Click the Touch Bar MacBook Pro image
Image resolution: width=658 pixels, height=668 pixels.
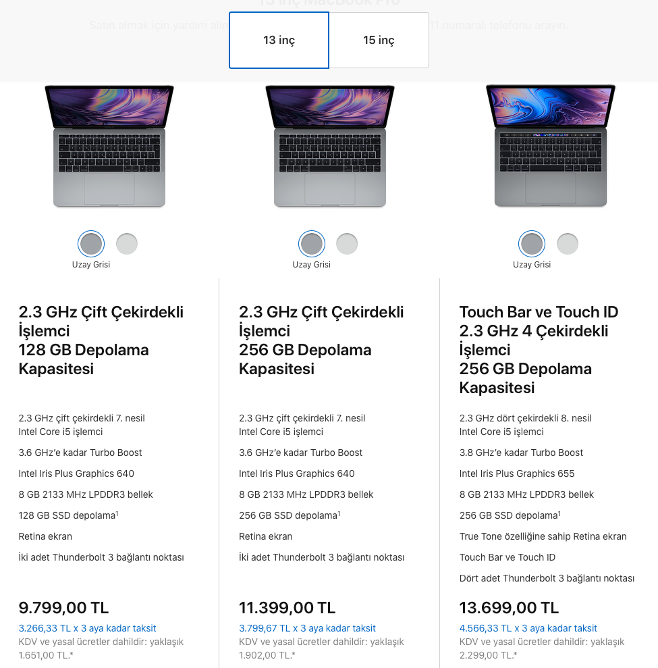click(x=550, y=146)
